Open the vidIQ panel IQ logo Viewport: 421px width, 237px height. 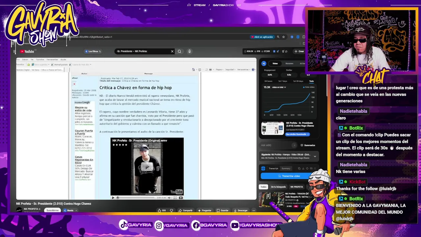(264, 64)
